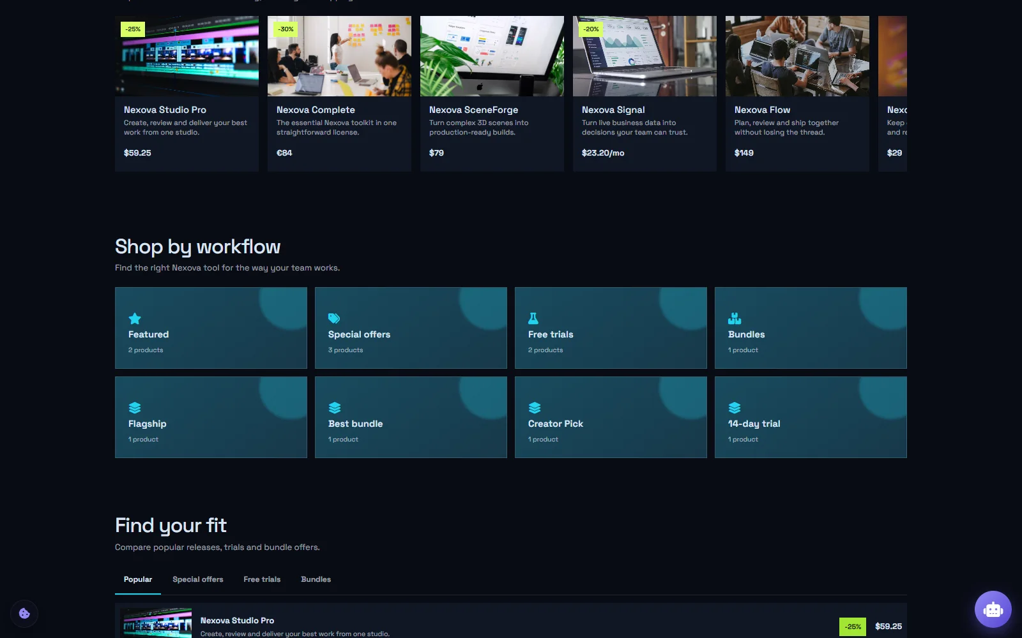Click the flask icon on Free trials card
This screenshot has height=638, width=1022.
click(533, 318)
